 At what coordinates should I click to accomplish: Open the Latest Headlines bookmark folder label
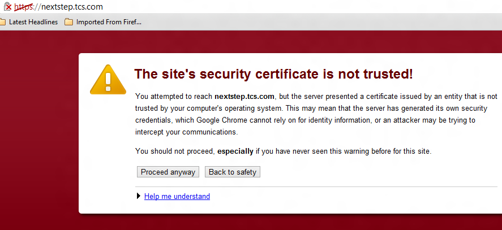(33, 22)
